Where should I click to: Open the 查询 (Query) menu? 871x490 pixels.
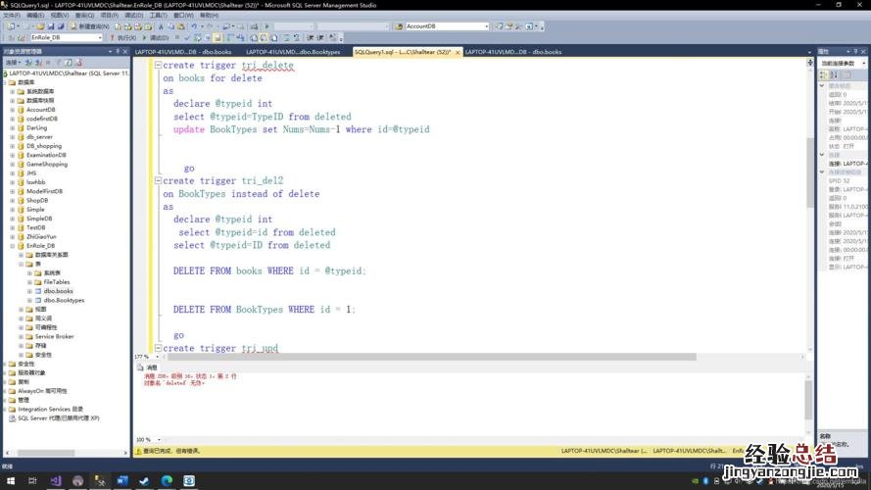click(x=85, y=16)
